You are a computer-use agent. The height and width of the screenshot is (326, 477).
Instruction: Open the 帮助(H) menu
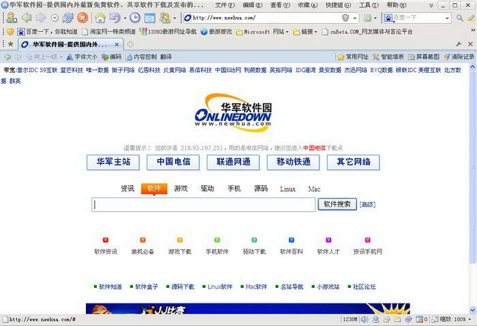(397, 5)
